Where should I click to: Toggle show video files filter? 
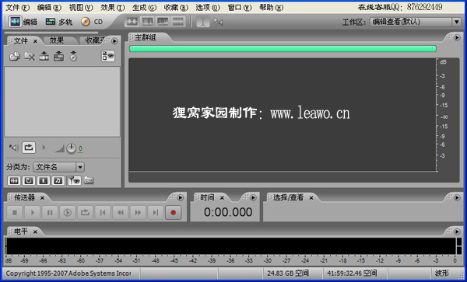click(44, 180)
